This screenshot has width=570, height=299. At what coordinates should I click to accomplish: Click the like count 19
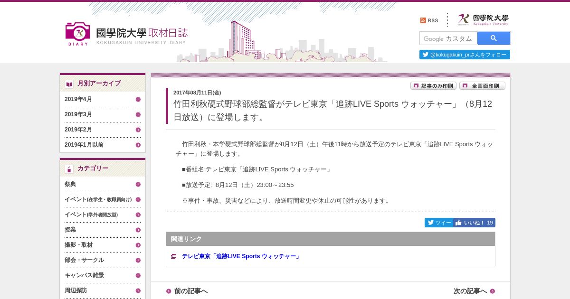[x=490, y=223]
